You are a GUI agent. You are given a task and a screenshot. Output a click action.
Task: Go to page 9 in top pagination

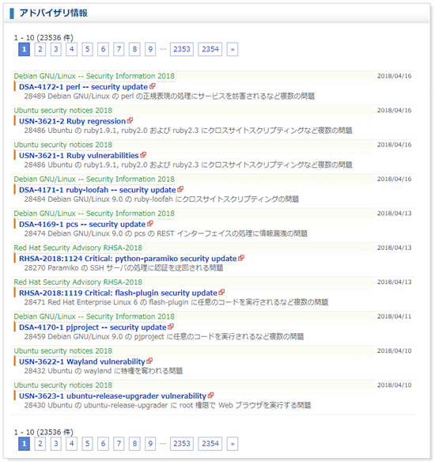tap(150, 49)
